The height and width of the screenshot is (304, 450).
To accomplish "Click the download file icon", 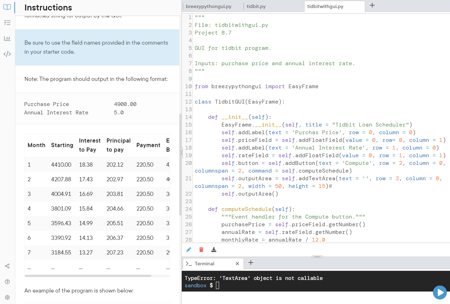I will click(214, 250).
